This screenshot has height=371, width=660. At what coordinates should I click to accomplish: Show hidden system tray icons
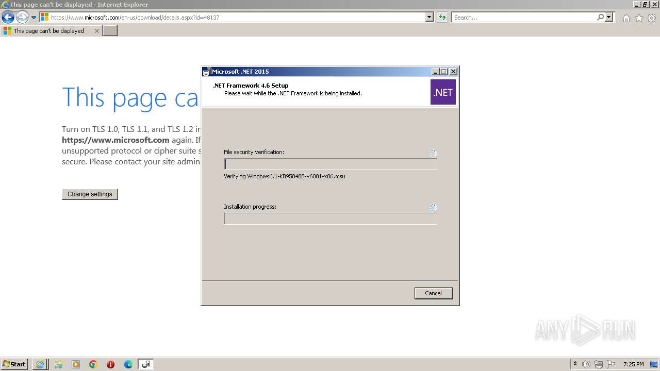click(575, 364)
